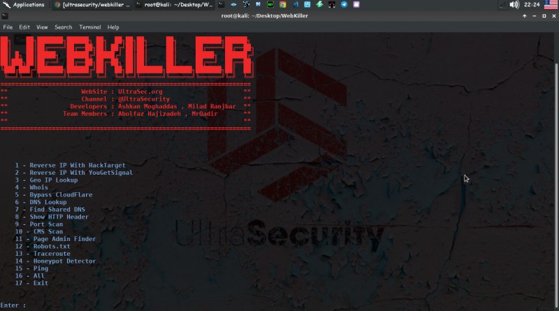Image resolution: width=559 pixels, height=311 pixels.
Task: Click the window title 'root@kali: ~/Desktop/WebKiller'
Action: 265,15
